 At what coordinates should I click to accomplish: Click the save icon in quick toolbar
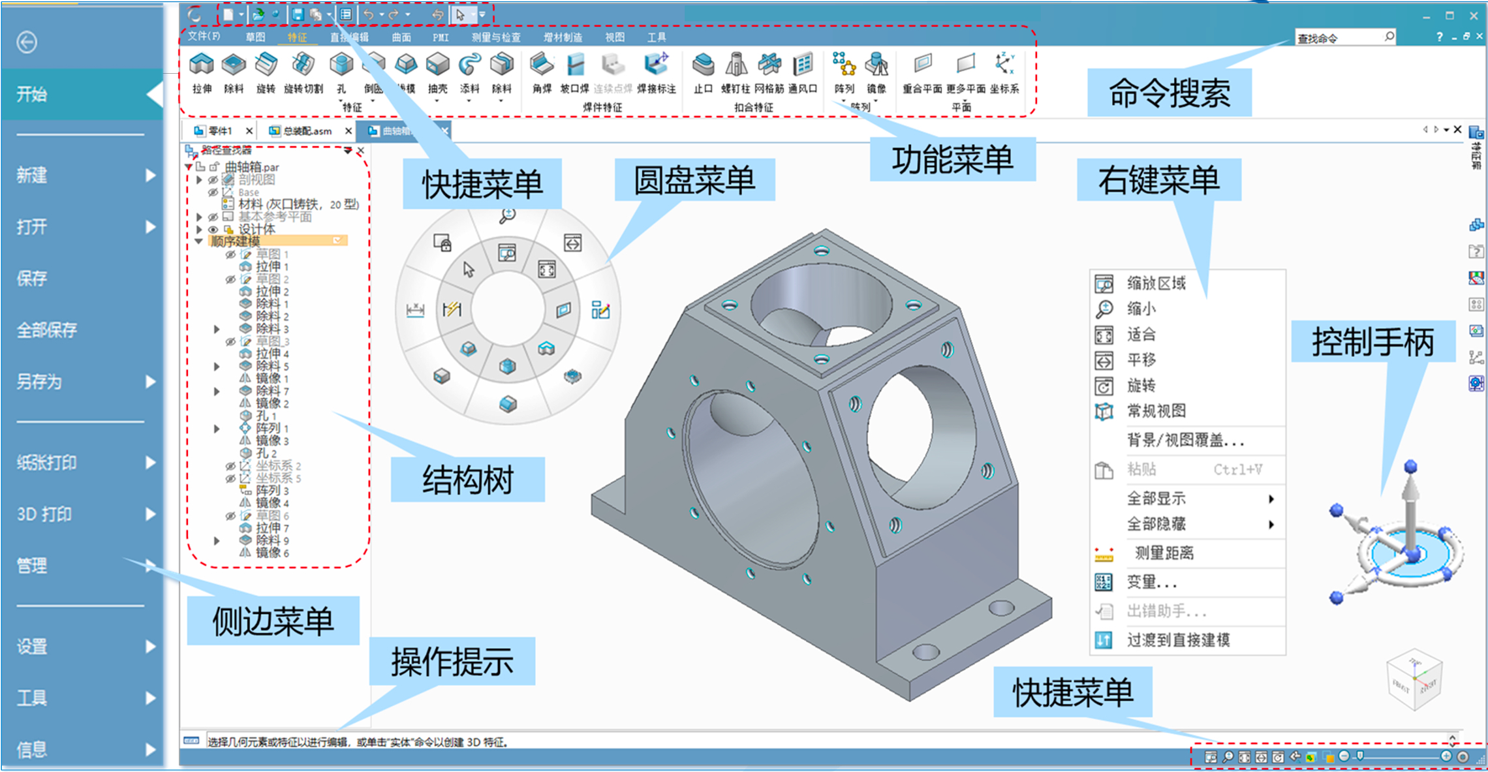[x=298, y=14]
